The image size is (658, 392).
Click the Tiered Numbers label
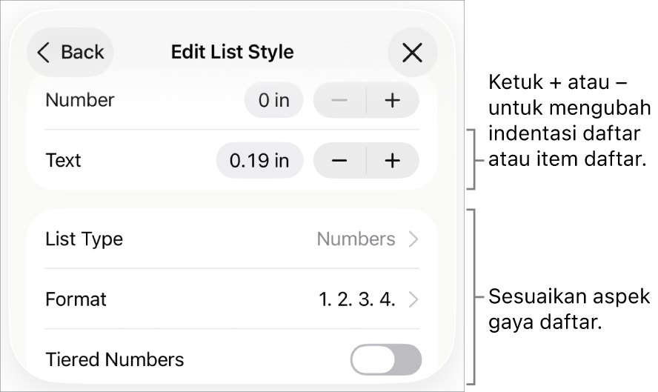[115, 360]
